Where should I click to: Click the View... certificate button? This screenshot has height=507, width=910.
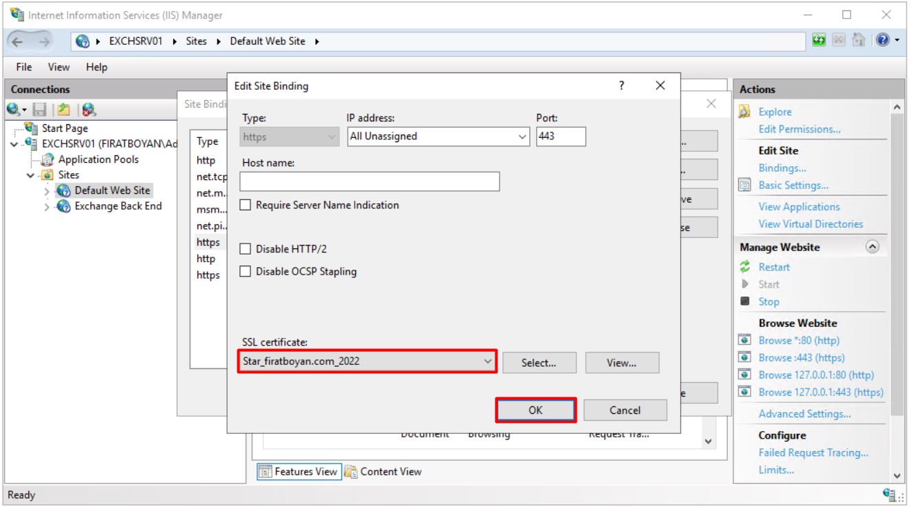point(622,363)
